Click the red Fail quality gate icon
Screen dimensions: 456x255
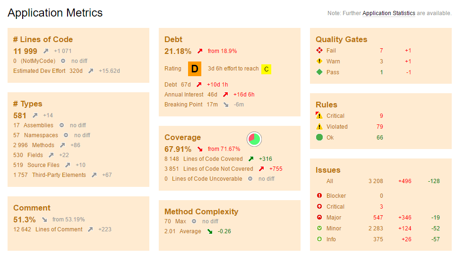coord(319,51)
